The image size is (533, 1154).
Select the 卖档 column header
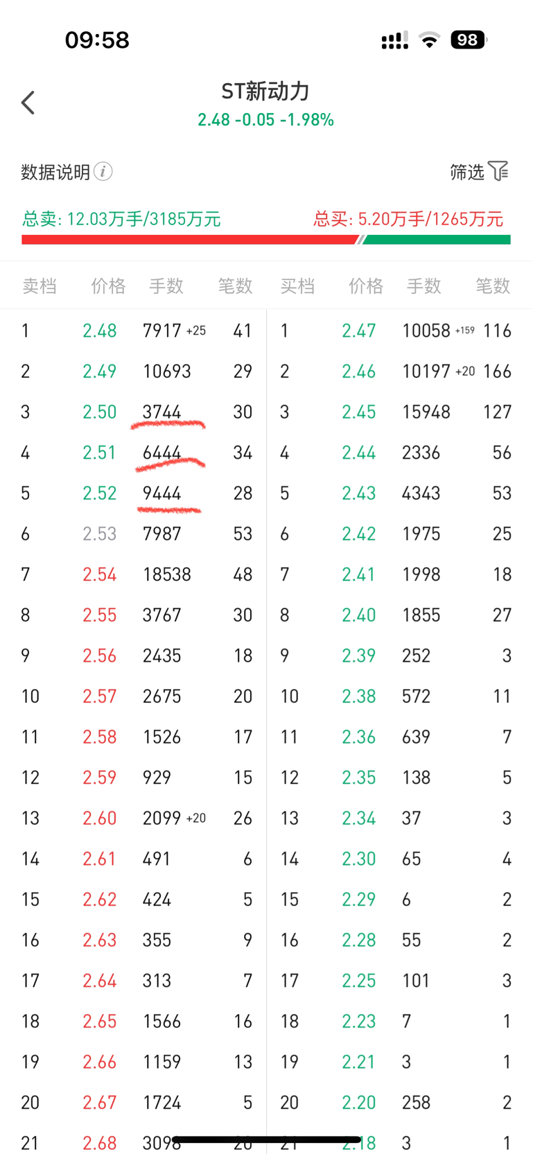pos(40,286)
